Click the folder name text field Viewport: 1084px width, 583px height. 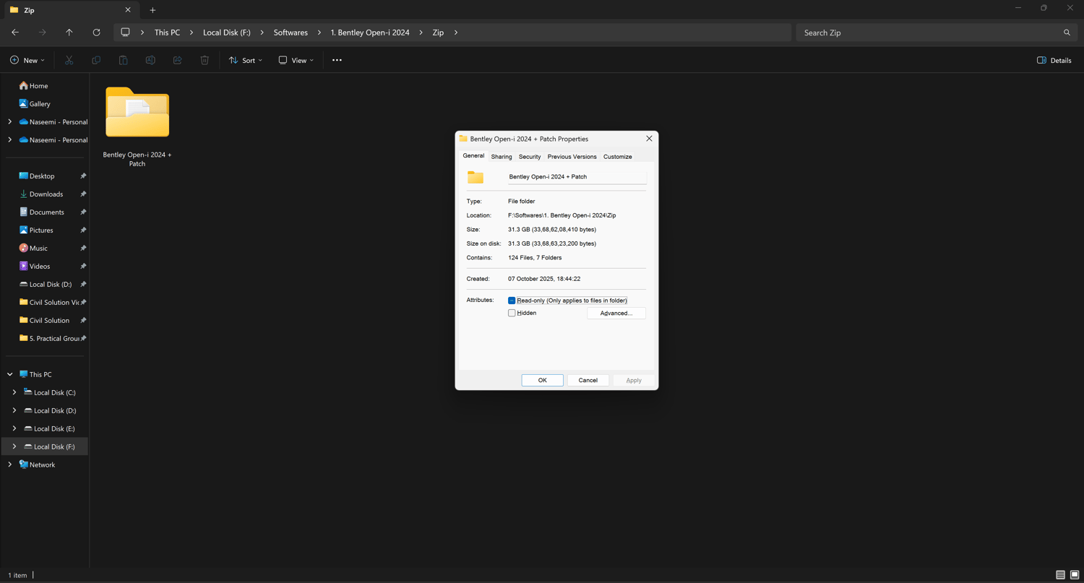576,177
